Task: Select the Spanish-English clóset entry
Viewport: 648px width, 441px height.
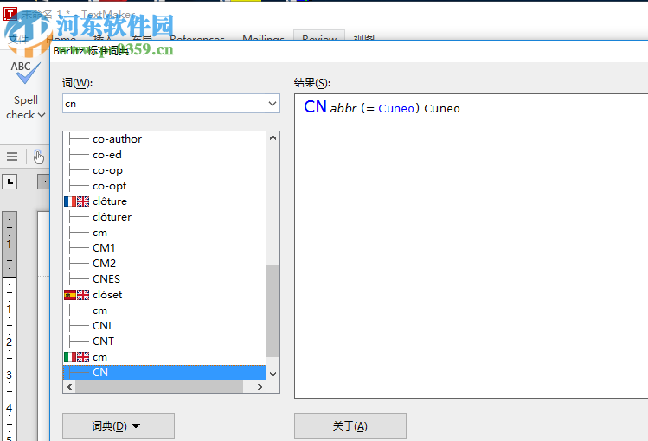Action: click(107, 295)
